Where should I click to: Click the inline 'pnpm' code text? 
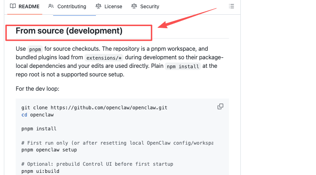35,49
